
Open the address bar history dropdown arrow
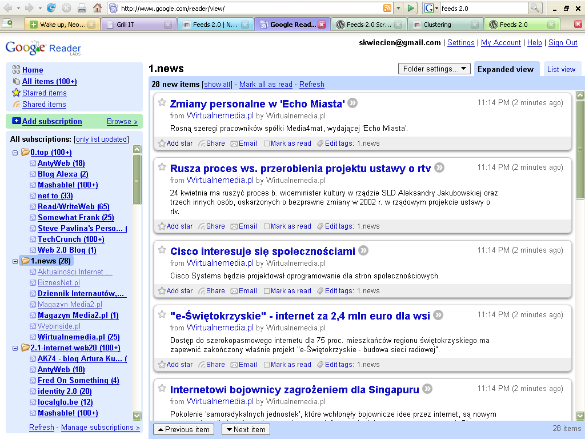click(x=398, y=8)
